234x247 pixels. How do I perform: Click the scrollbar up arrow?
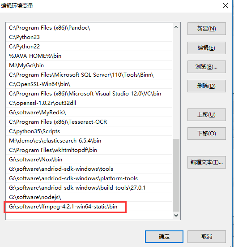(176, 27)
